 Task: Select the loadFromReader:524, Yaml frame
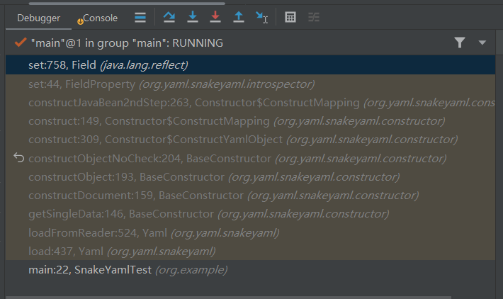[154, 232]
